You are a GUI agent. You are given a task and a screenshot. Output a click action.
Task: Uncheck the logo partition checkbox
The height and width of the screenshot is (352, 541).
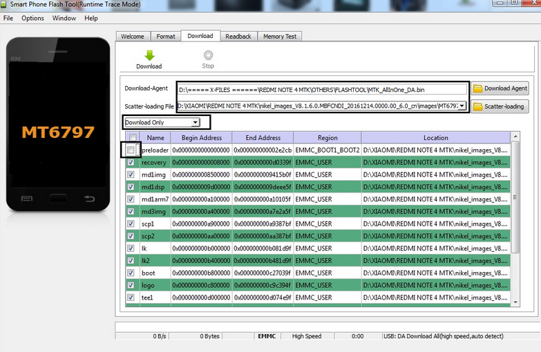click(x=131, y=285)
